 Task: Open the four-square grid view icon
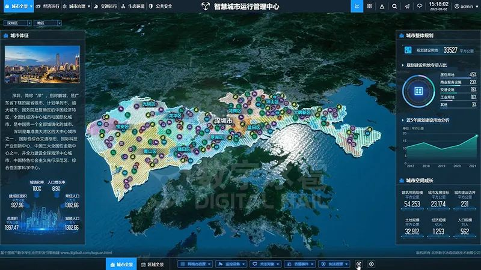pos(370,6)
